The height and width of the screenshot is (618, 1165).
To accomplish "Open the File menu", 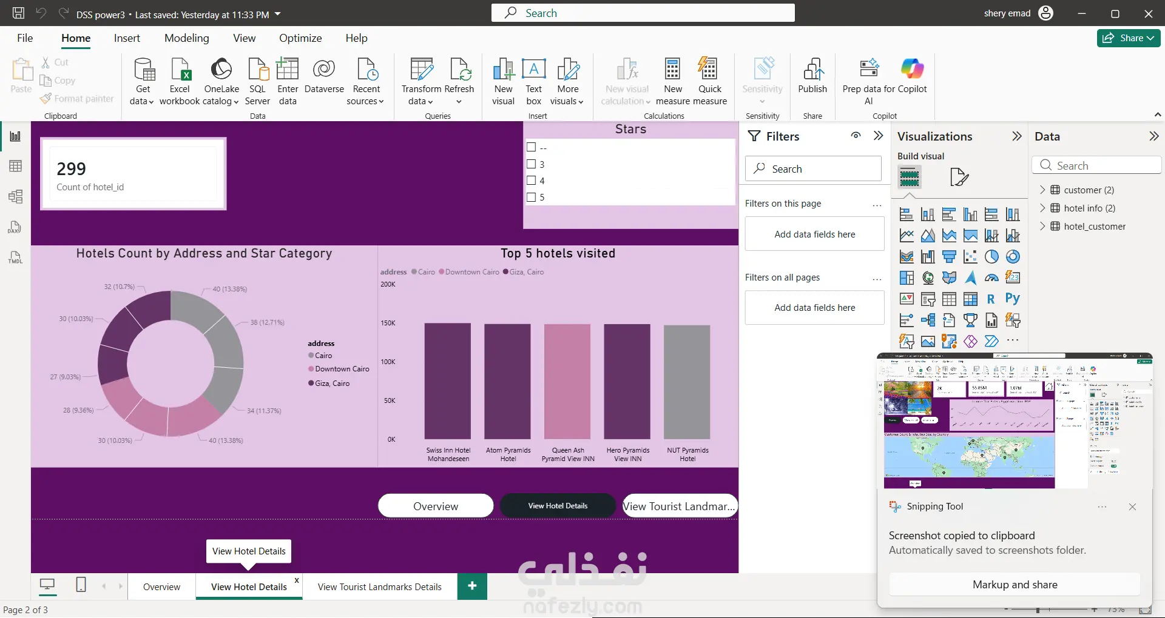I will coord(25,38).
